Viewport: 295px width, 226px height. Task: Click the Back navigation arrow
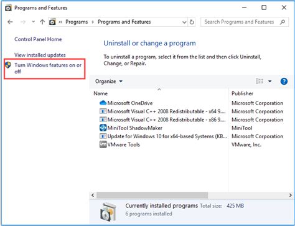(10, 22)
